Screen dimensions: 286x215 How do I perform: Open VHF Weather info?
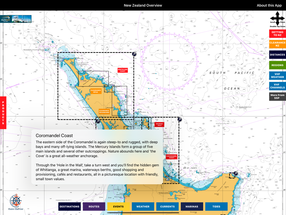[277, 75]
